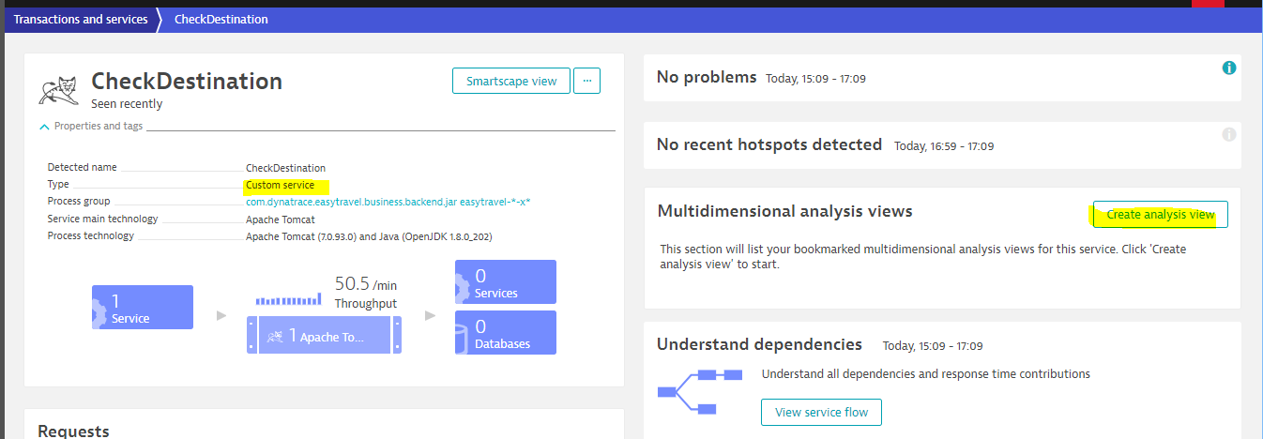
Task: Click left handle of Apache Tomcat tile
Action: click(252, 335)
